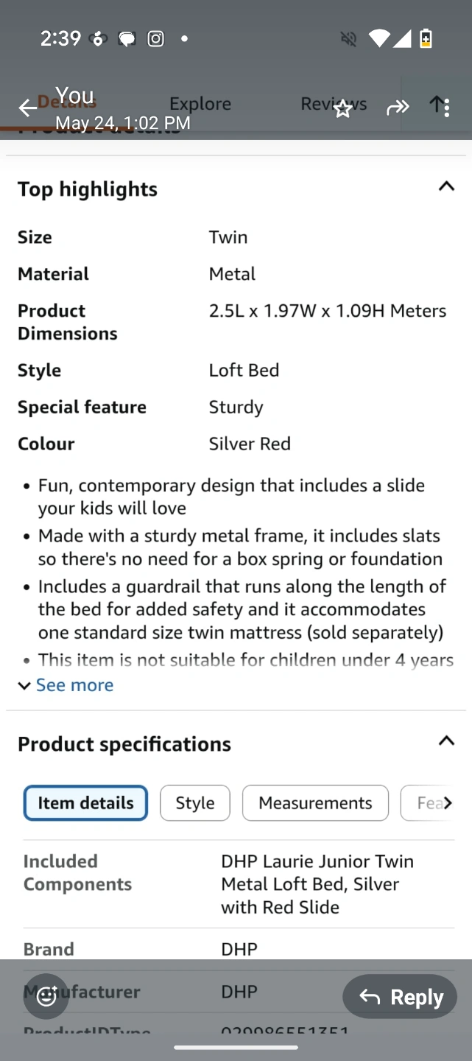Tap the muted notifications bell icon

[x=348, y=39]
